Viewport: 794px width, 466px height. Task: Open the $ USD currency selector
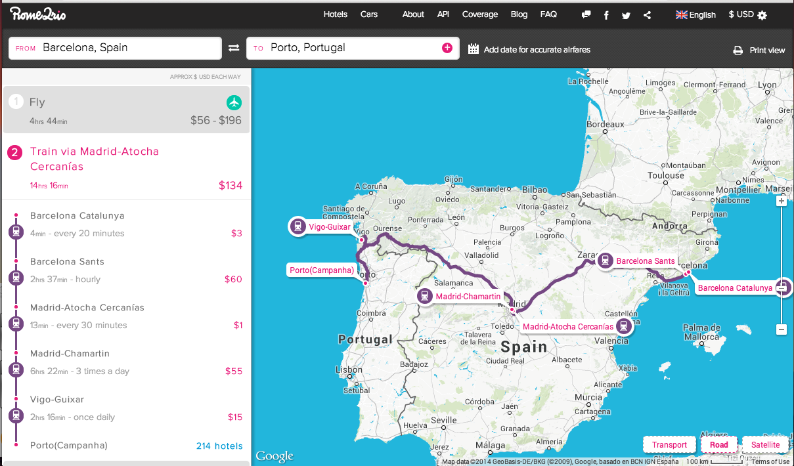(x=741, y=14)
